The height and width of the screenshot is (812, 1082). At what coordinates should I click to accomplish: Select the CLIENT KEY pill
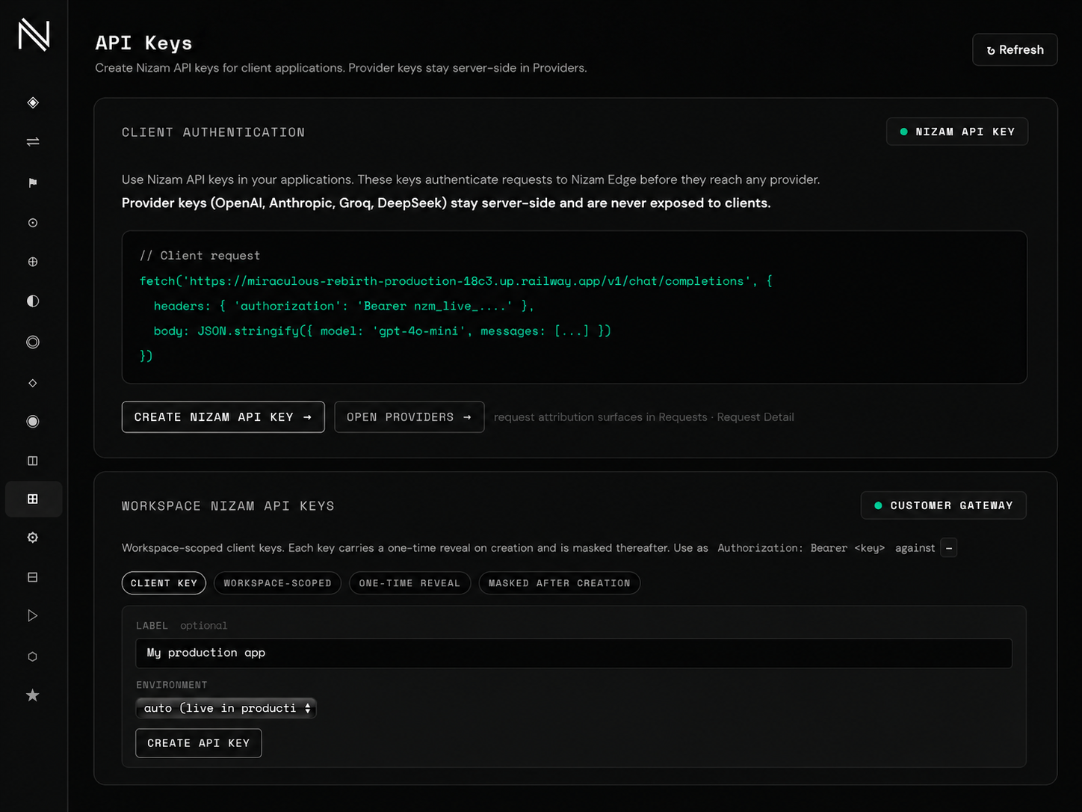pyautogui.click(x=164, y=583)
